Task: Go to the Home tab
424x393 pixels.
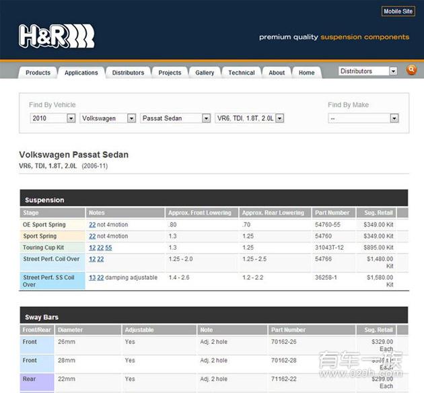Action: pos(307,73)
